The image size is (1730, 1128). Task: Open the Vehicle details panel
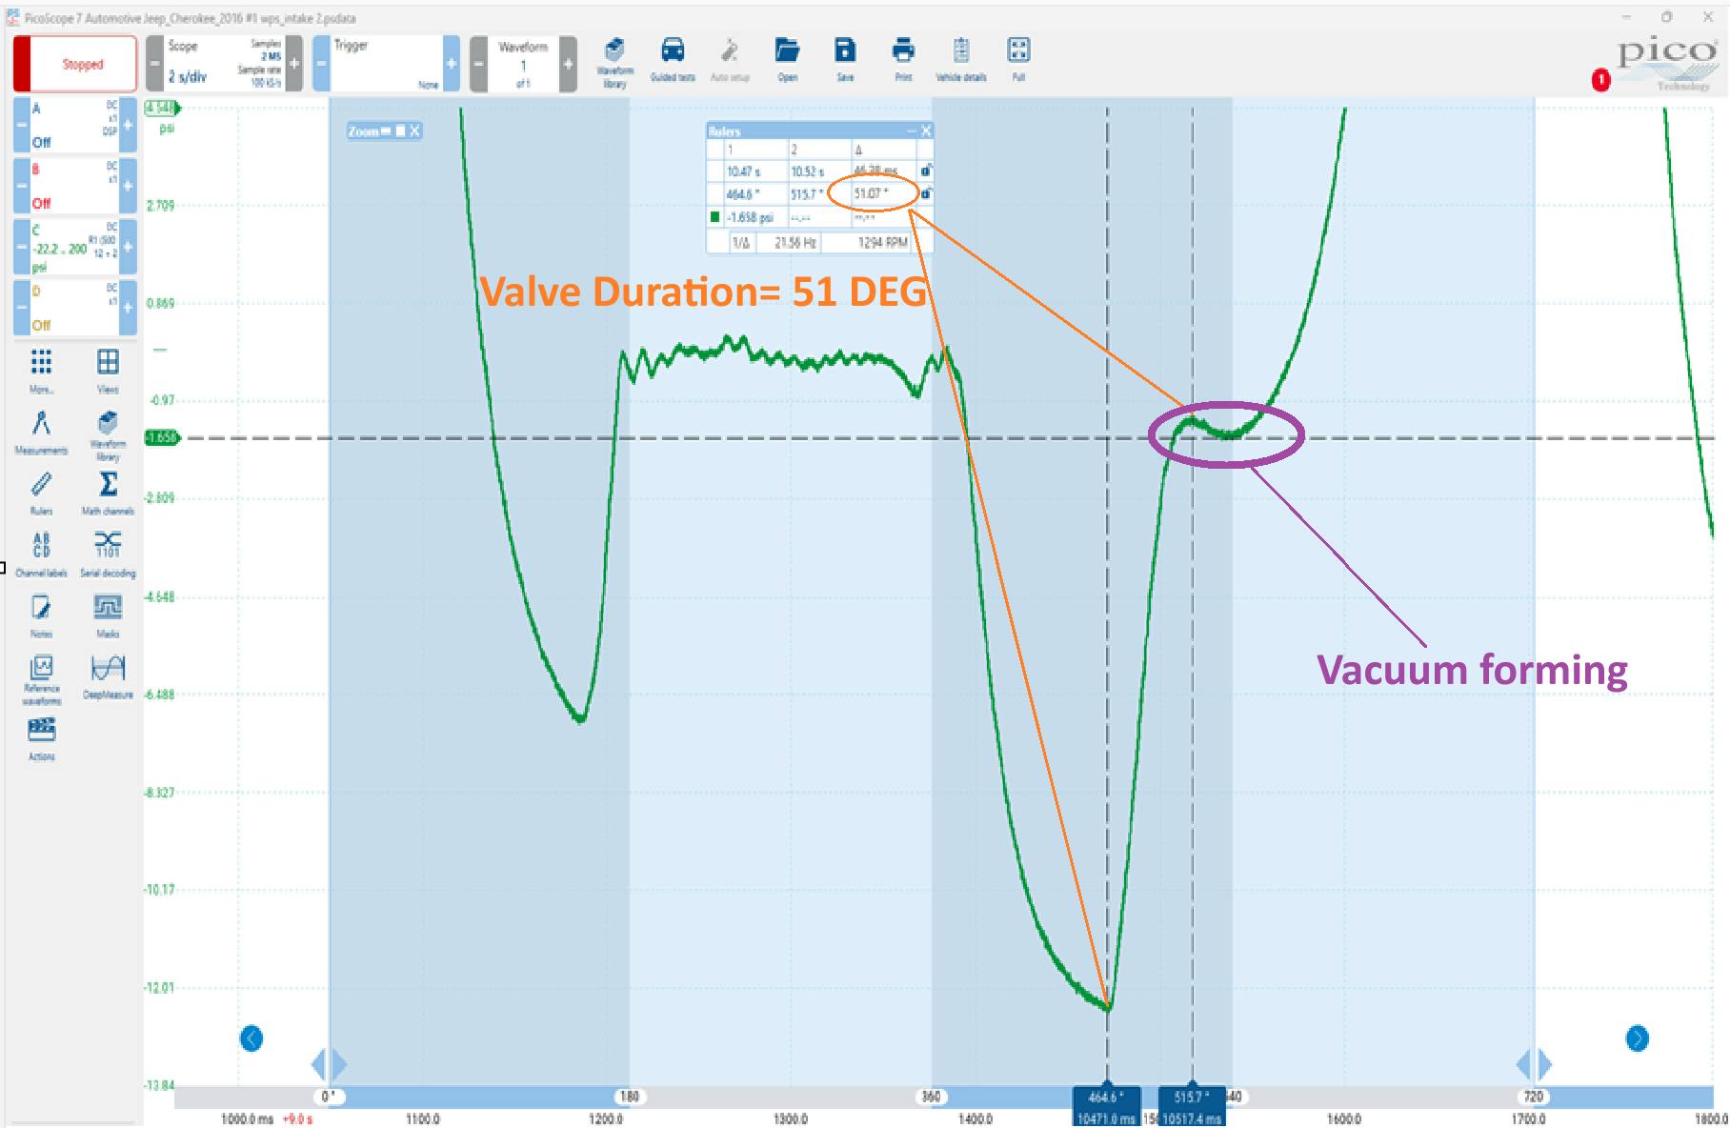[960, 59]
